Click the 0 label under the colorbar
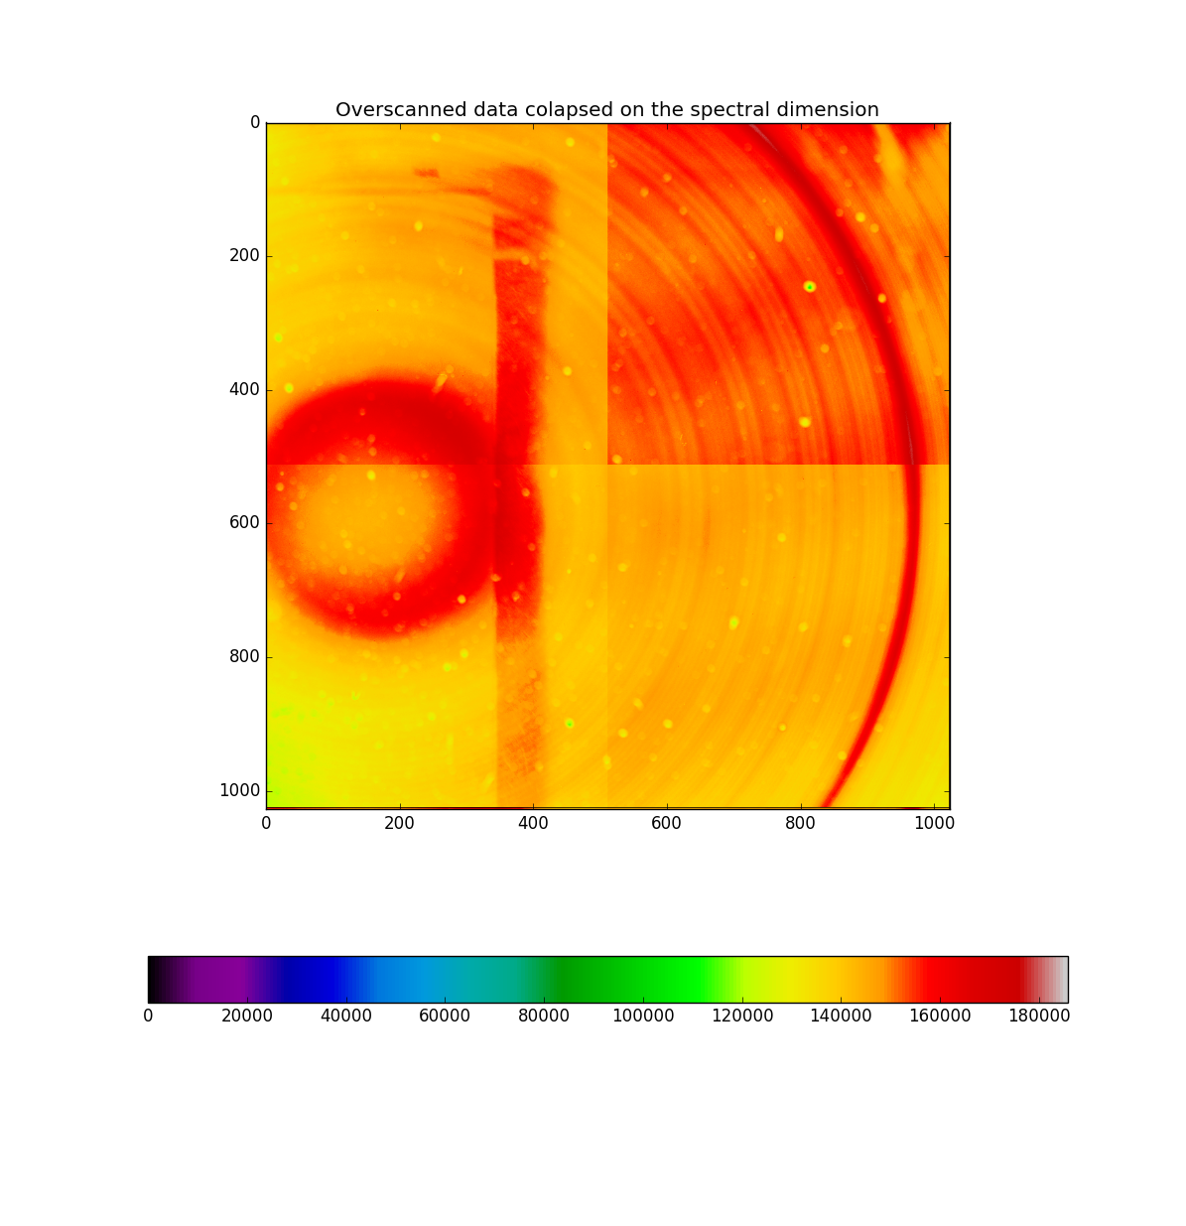1186x1226 pixels. [x=148, y=1017]
